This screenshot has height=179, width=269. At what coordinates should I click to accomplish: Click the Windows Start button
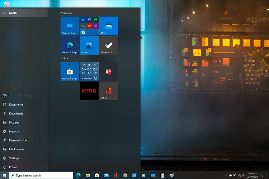(x=4, y=175)
